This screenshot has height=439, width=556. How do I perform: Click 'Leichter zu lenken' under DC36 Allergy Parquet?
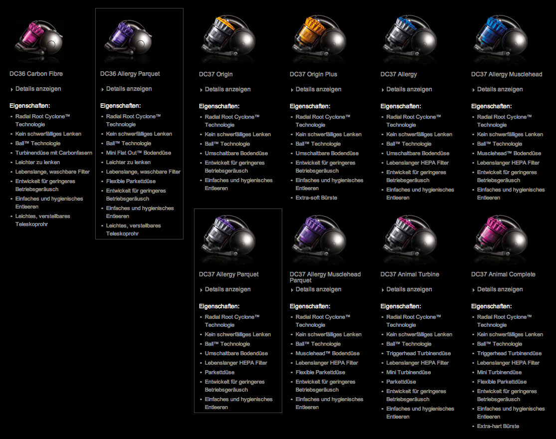tap(128, 163)
